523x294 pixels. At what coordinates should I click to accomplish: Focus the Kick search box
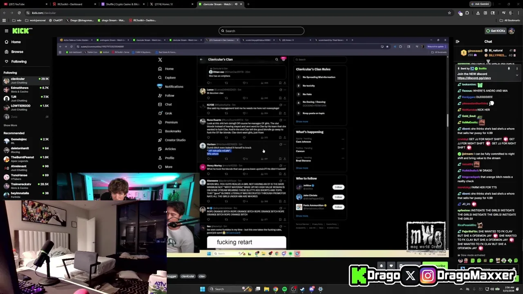point(261,31)
